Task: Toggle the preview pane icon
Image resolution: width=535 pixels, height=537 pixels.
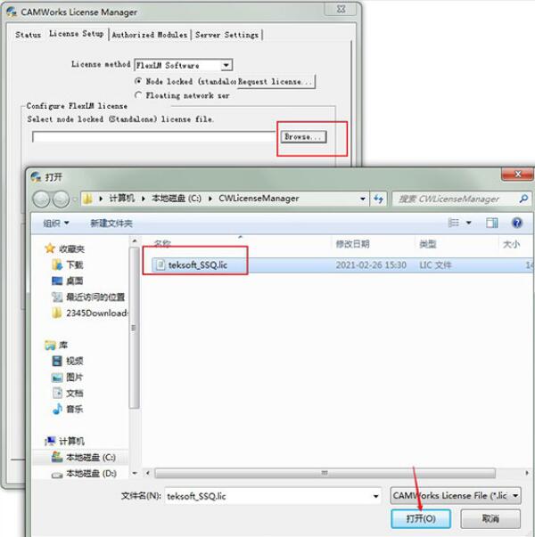Action: [x=492, y=223]
